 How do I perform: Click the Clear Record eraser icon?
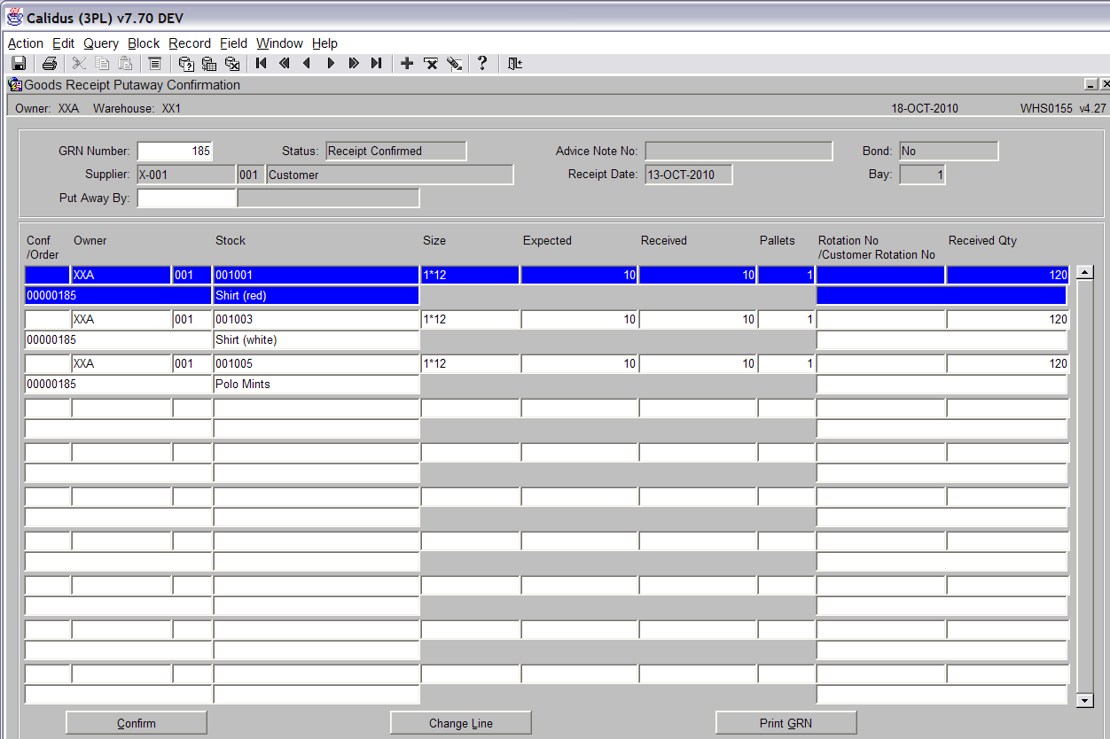pyautogui.click(x=454, y=63)
